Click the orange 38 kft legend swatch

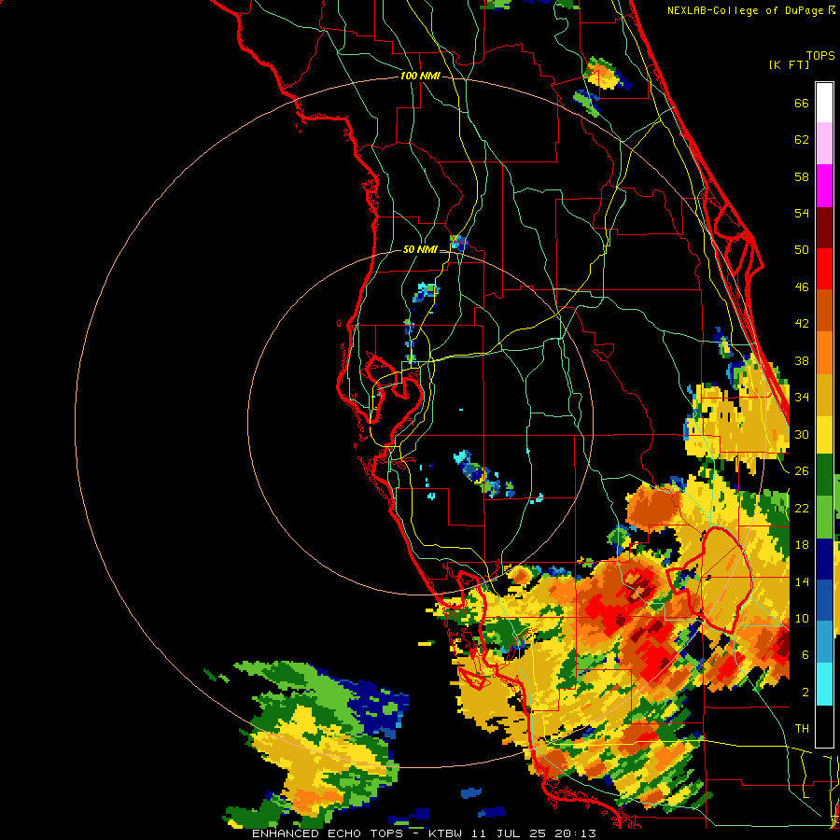824,353
